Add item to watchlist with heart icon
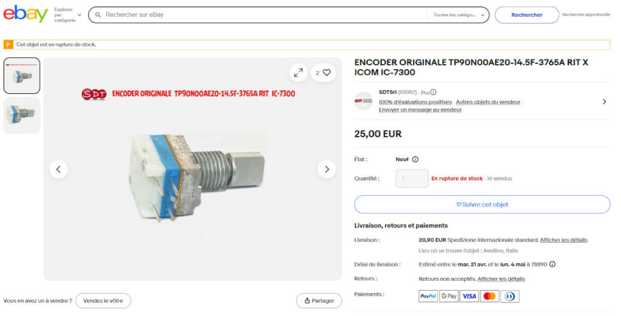Screen dimensions: 621x316 pos(323,73)
